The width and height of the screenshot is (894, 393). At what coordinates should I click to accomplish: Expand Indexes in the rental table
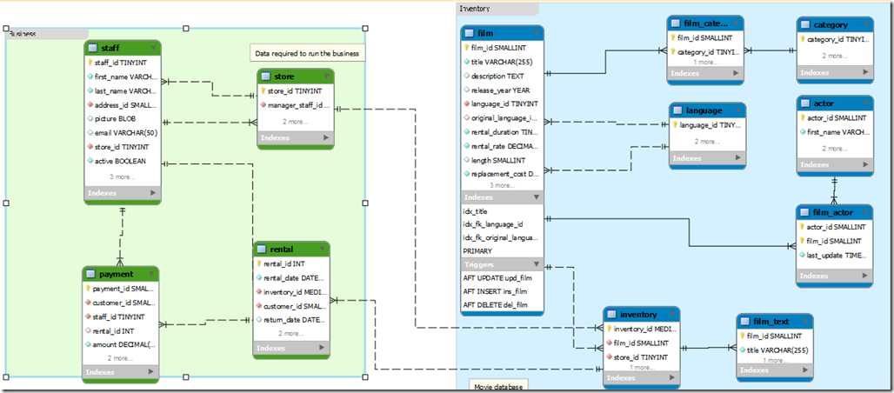point(322,348)
